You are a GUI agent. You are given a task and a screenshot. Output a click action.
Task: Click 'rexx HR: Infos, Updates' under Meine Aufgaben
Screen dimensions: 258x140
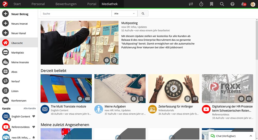tap(117, 110)
